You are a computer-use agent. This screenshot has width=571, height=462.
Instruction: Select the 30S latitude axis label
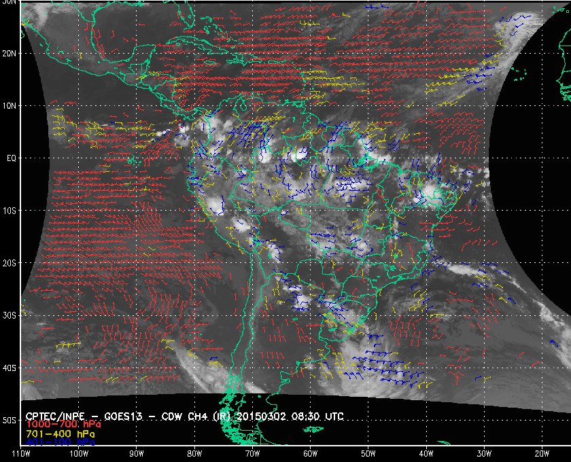point(9,316)
